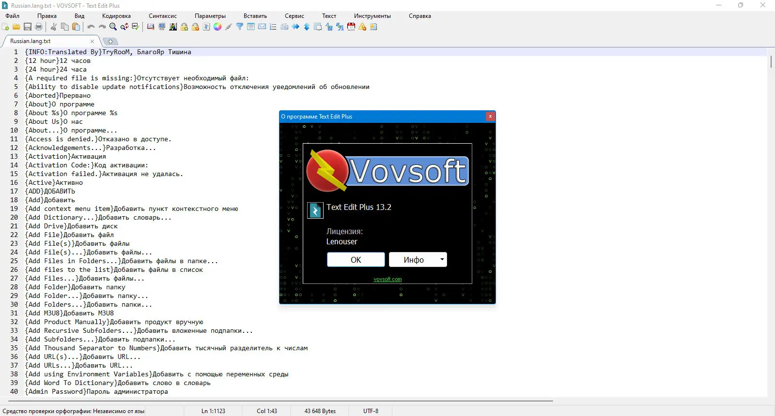Copy selection using the toolbar copy icon
Viewport: 775px width, 416px height.
point(65,27)
